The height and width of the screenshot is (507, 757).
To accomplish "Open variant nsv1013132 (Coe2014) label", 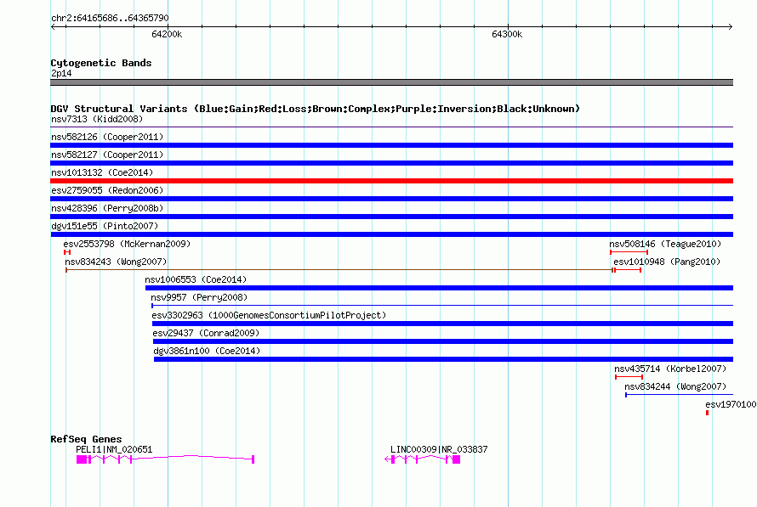I will (102, 172).
